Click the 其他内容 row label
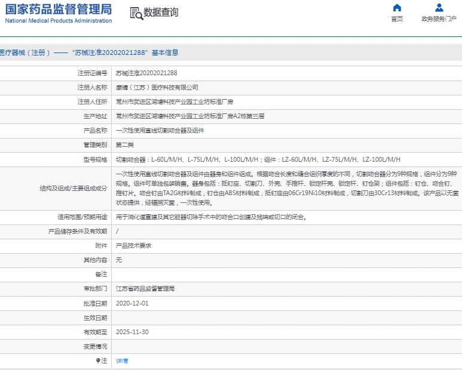Image resolution: width=462 pixels, height=370 pixels. click(x=95, y=260)
